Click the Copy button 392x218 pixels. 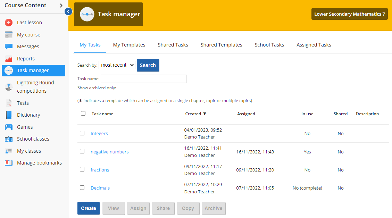pos(188,208)
